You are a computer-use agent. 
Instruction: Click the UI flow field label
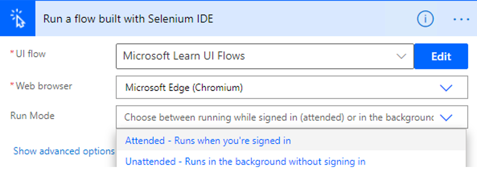click(x=31, y=54)
